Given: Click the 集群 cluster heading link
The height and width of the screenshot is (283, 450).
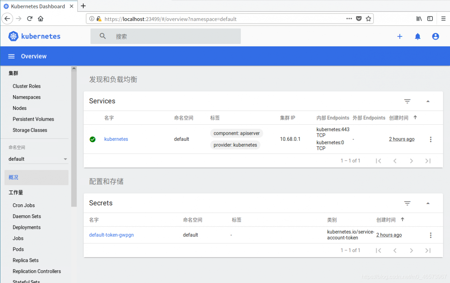Looking at the screenshot, I should pos(13,73).
